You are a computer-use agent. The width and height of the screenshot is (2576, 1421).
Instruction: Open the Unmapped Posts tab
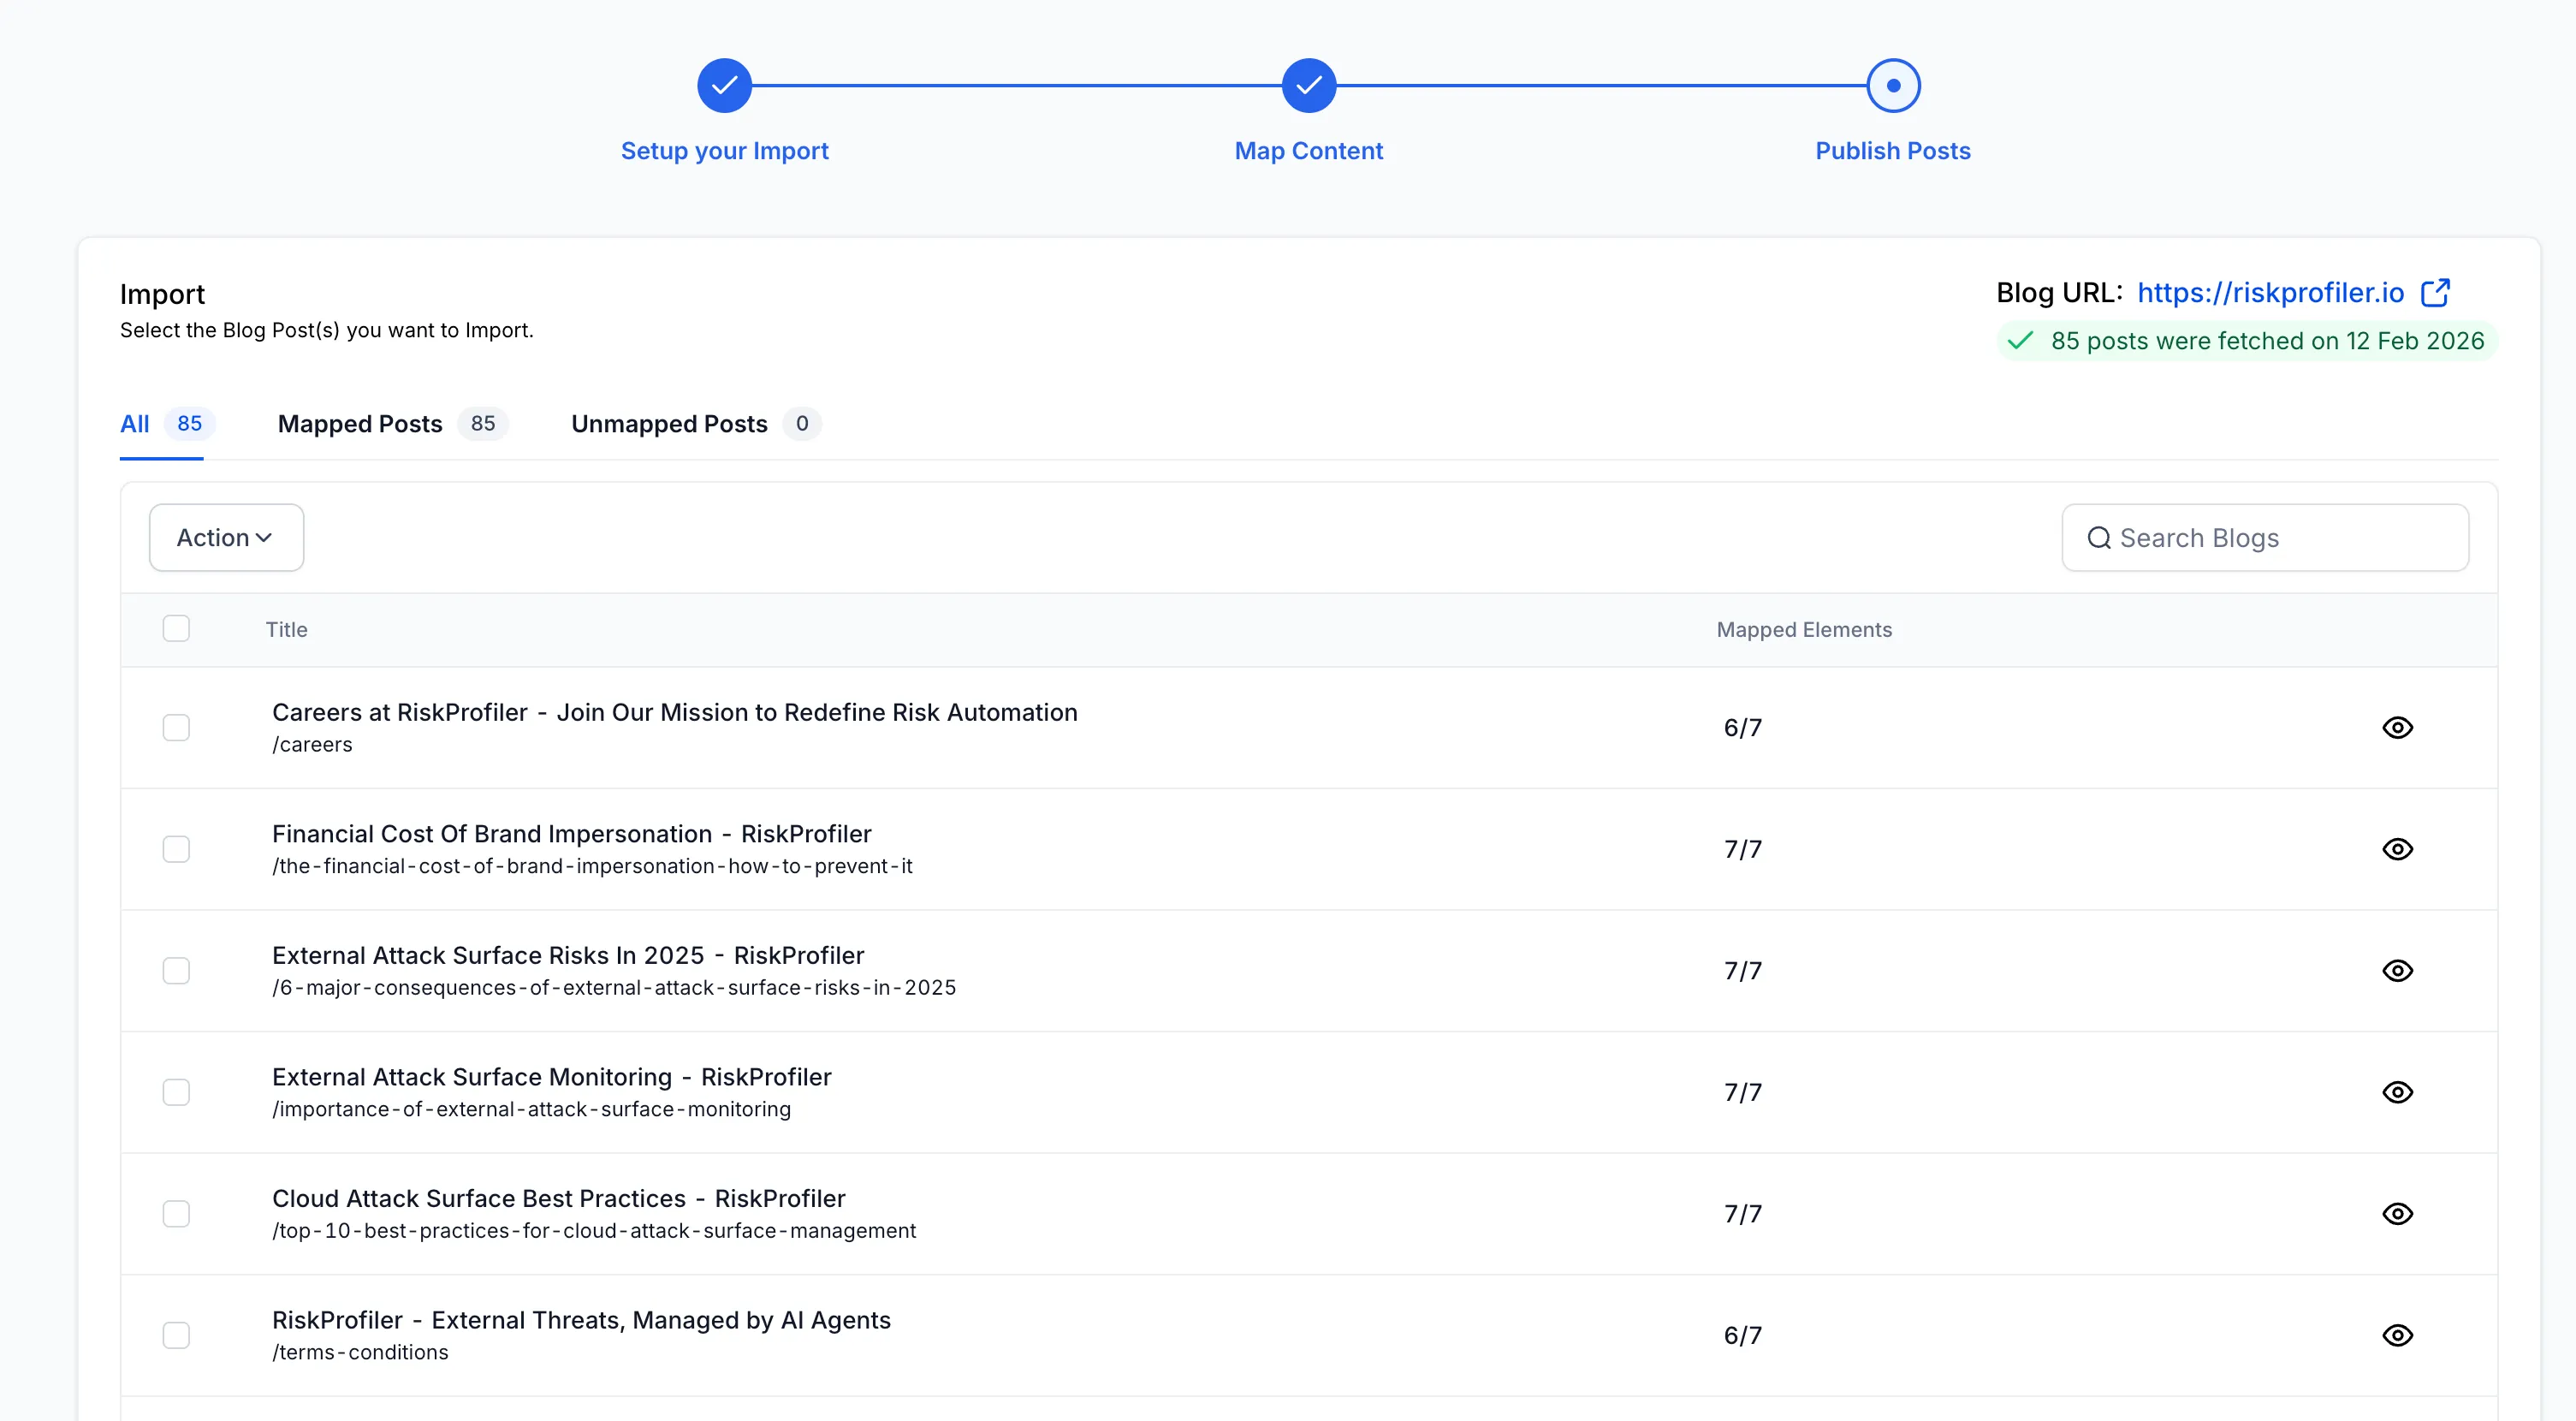tap(667, 424)
